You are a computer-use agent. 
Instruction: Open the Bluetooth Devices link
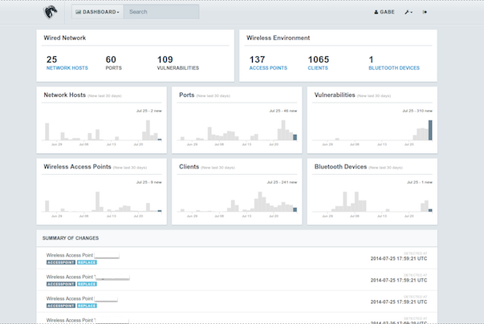coord(393,68)
